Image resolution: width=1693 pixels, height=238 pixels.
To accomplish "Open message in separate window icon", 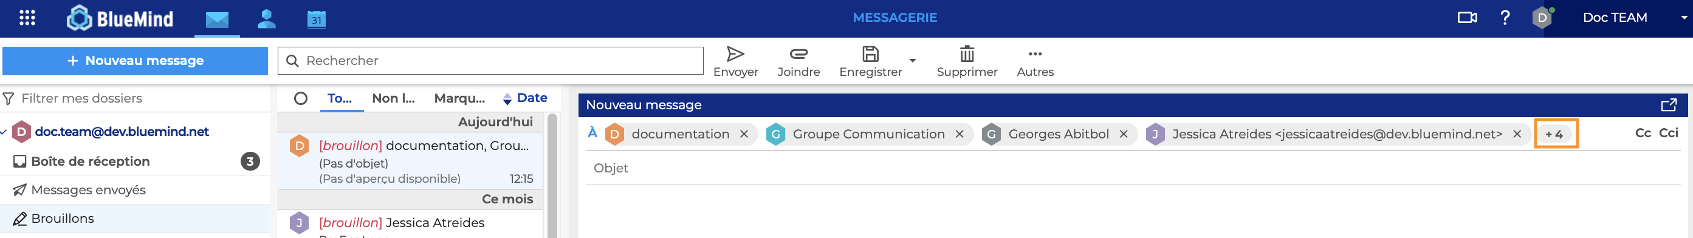I will 1668,105.
